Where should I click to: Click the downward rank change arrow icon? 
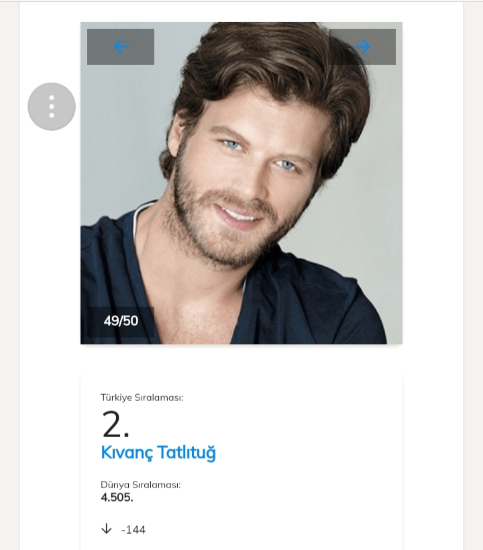(106, 529)
